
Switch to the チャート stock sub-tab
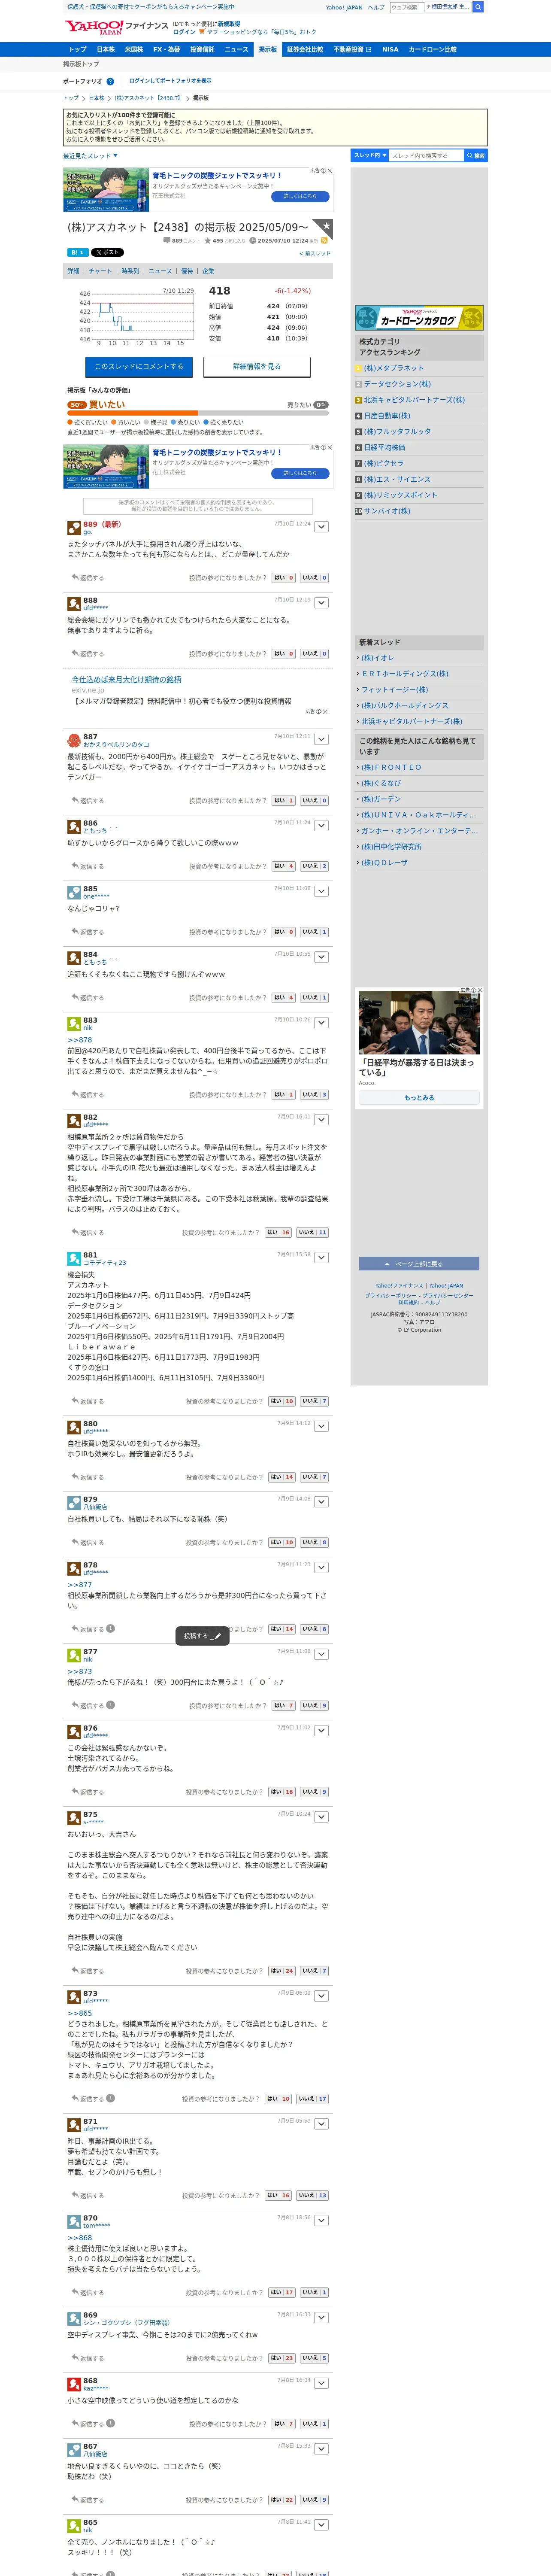[x=100, y=271]
